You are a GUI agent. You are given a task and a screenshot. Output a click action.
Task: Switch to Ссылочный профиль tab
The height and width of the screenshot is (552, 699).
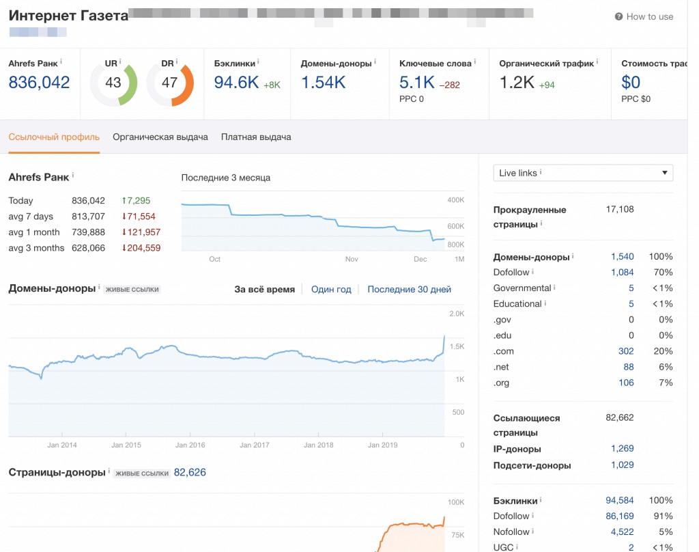click(x=54, y=137)
